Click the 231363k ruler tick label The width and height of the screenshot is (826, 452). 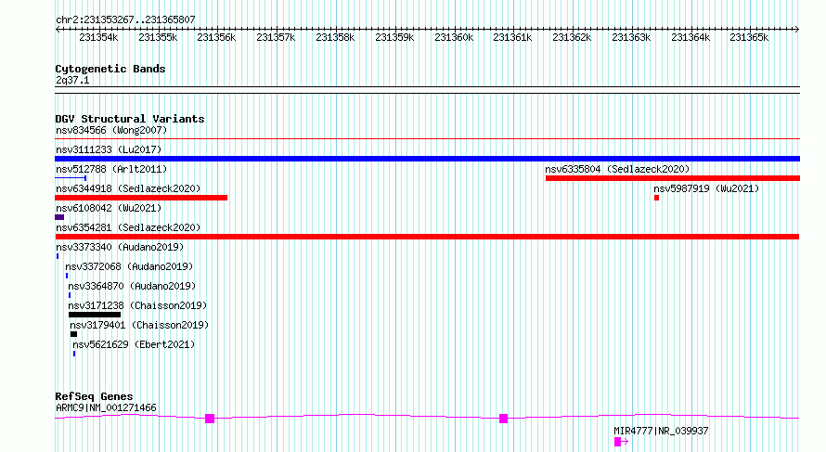point(631,38)
